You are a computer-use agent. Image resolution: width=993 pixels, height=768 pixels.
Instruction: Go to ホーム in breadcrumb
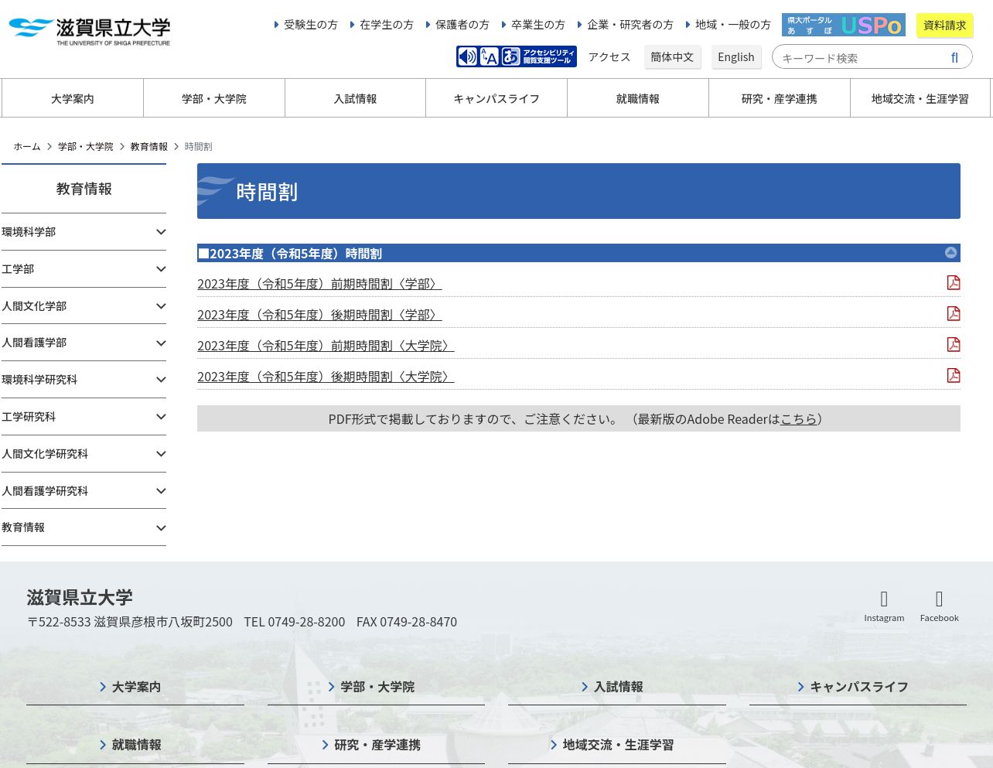(27, 146)
